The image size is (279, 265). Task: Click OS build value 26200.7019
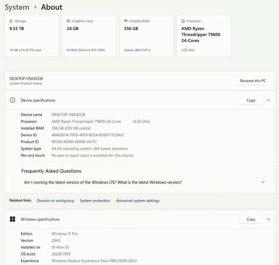coord(61,254)
